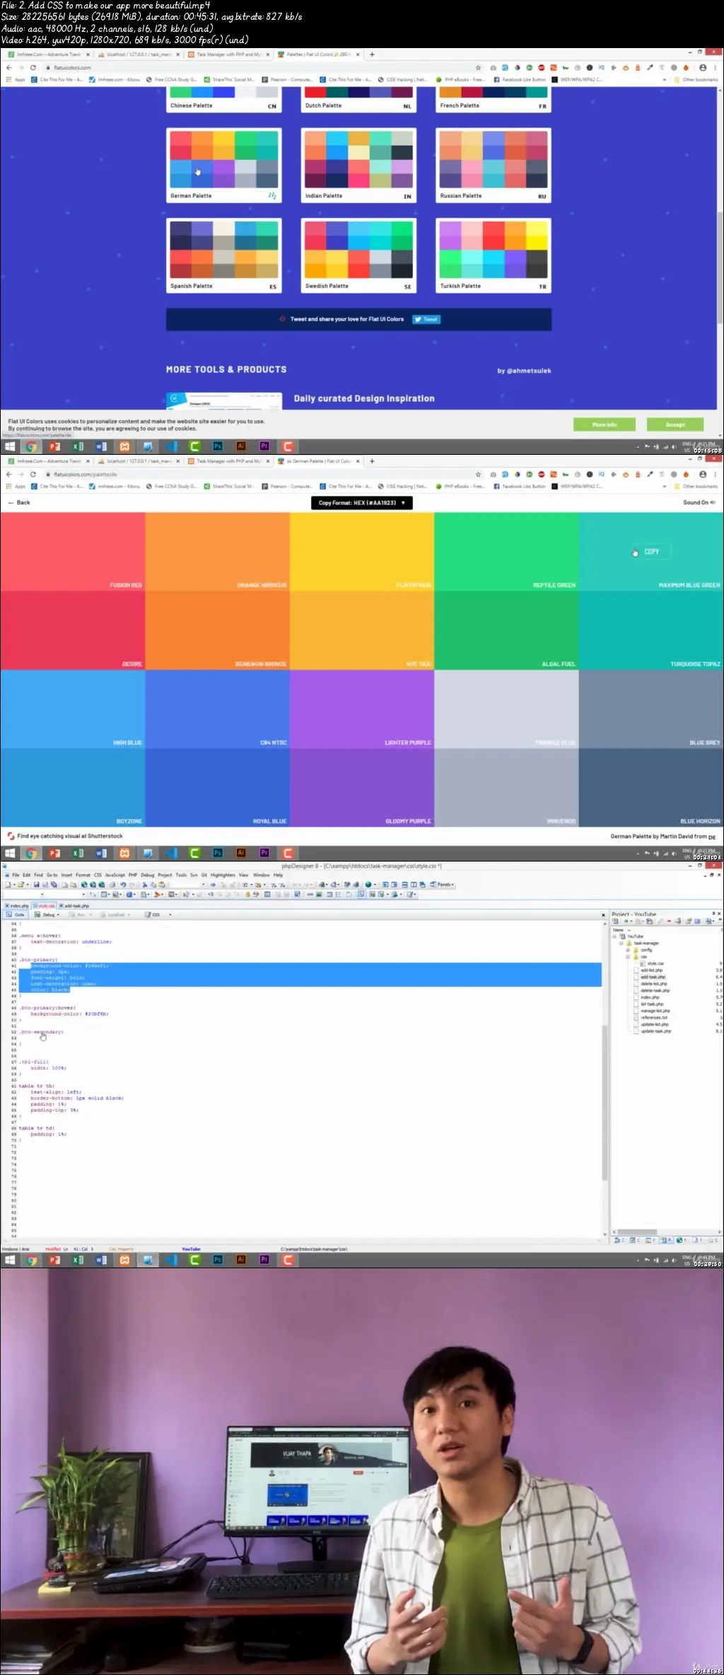Switch to the add-task.php editor tab
Viewport: 724px width, 1675px height.
click(74, 905)
